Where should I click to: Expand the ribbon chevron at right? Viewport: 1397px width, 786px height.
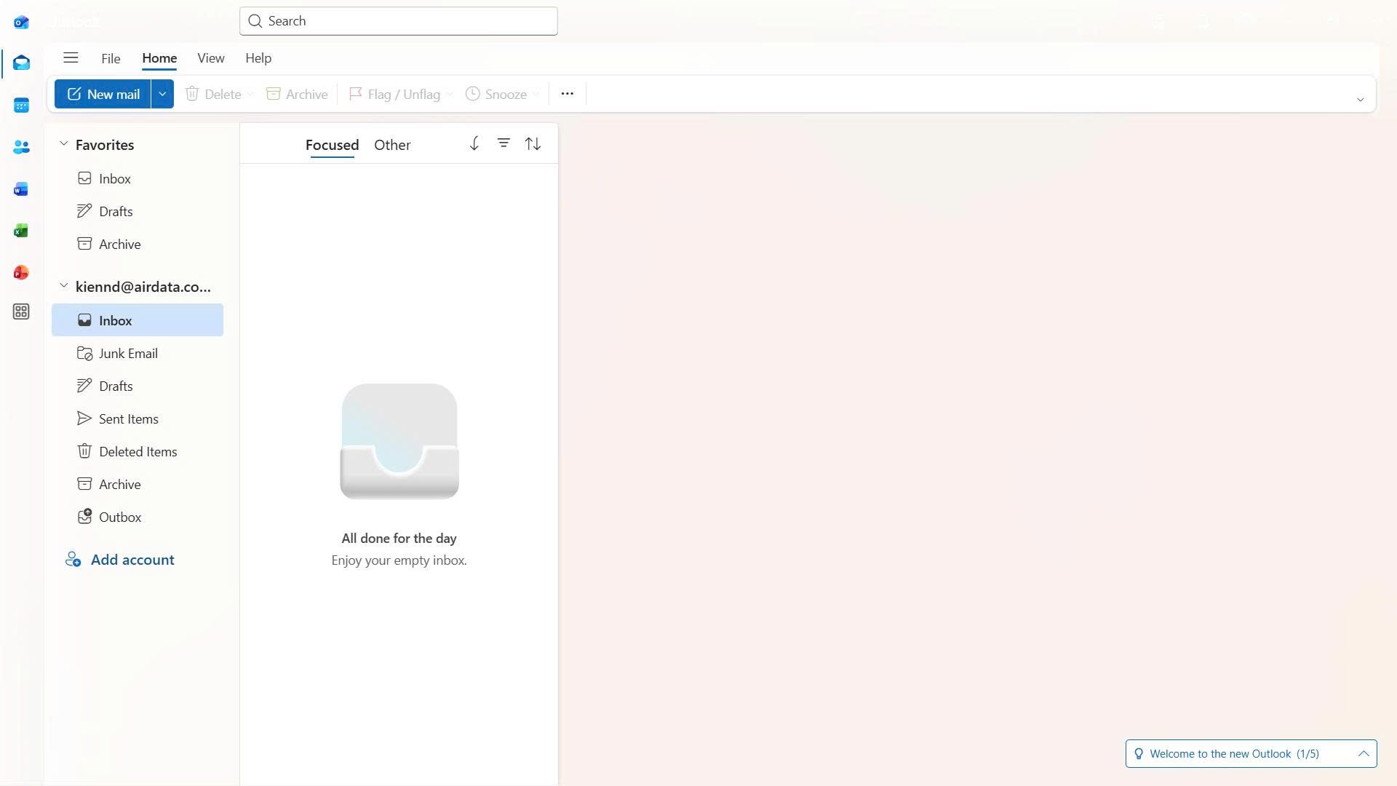[x=1359, y=100]
